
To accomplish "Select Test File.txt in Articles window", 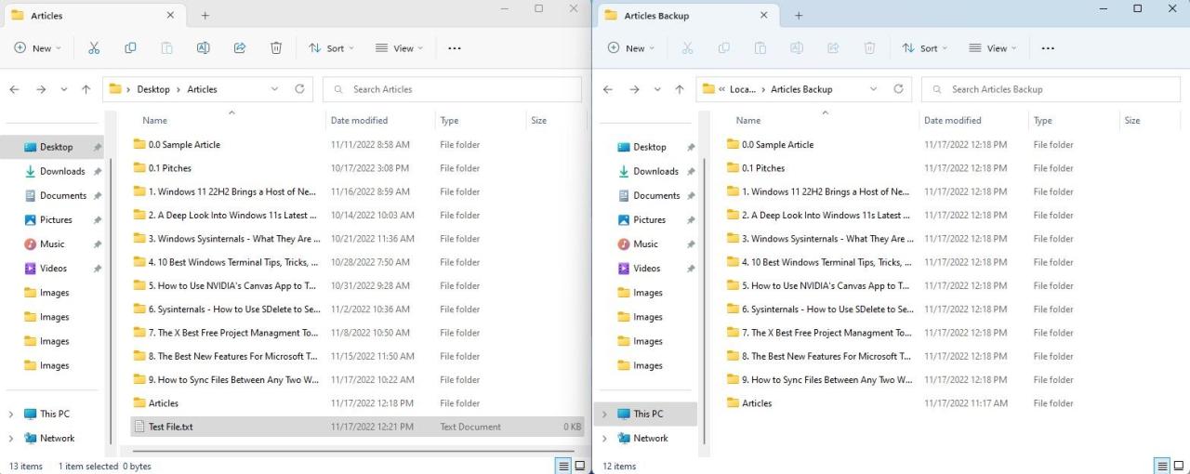I will coord(358,427).
